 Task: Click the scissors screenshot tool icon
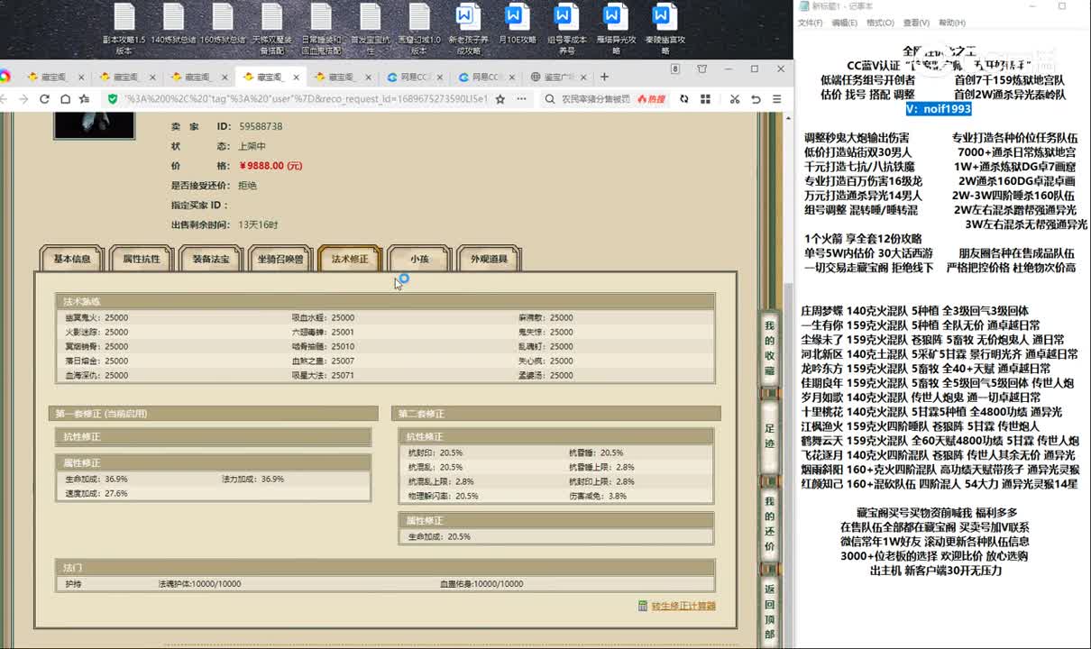(735, 99)
